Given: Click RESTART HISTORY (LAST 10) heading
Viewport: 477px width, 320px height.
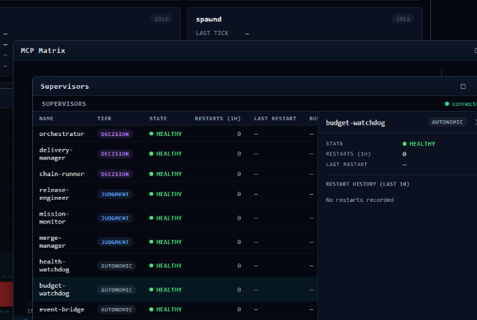Looking at the screenshot, I should coord(367,184).
